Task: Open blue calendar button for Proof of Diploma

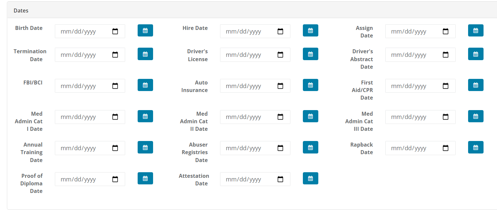Action: 145,178
